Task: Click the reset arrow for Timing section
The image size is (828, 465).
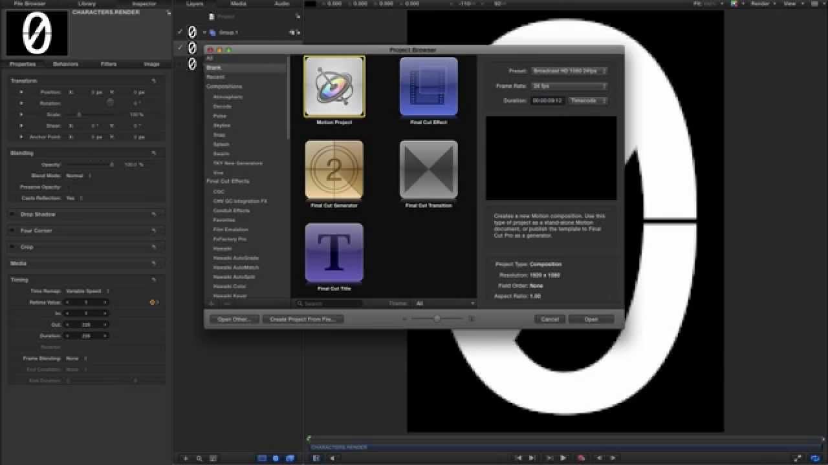Action: [154, 280]
